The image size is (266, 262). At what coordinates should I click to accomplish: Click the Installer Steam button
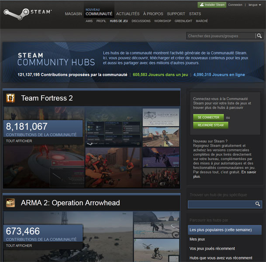pos(212,5)
